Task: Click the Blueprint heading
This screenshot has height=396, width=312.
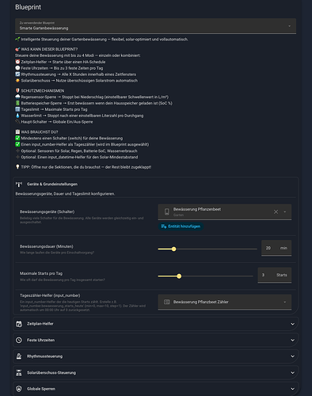Action: (28, 7)
